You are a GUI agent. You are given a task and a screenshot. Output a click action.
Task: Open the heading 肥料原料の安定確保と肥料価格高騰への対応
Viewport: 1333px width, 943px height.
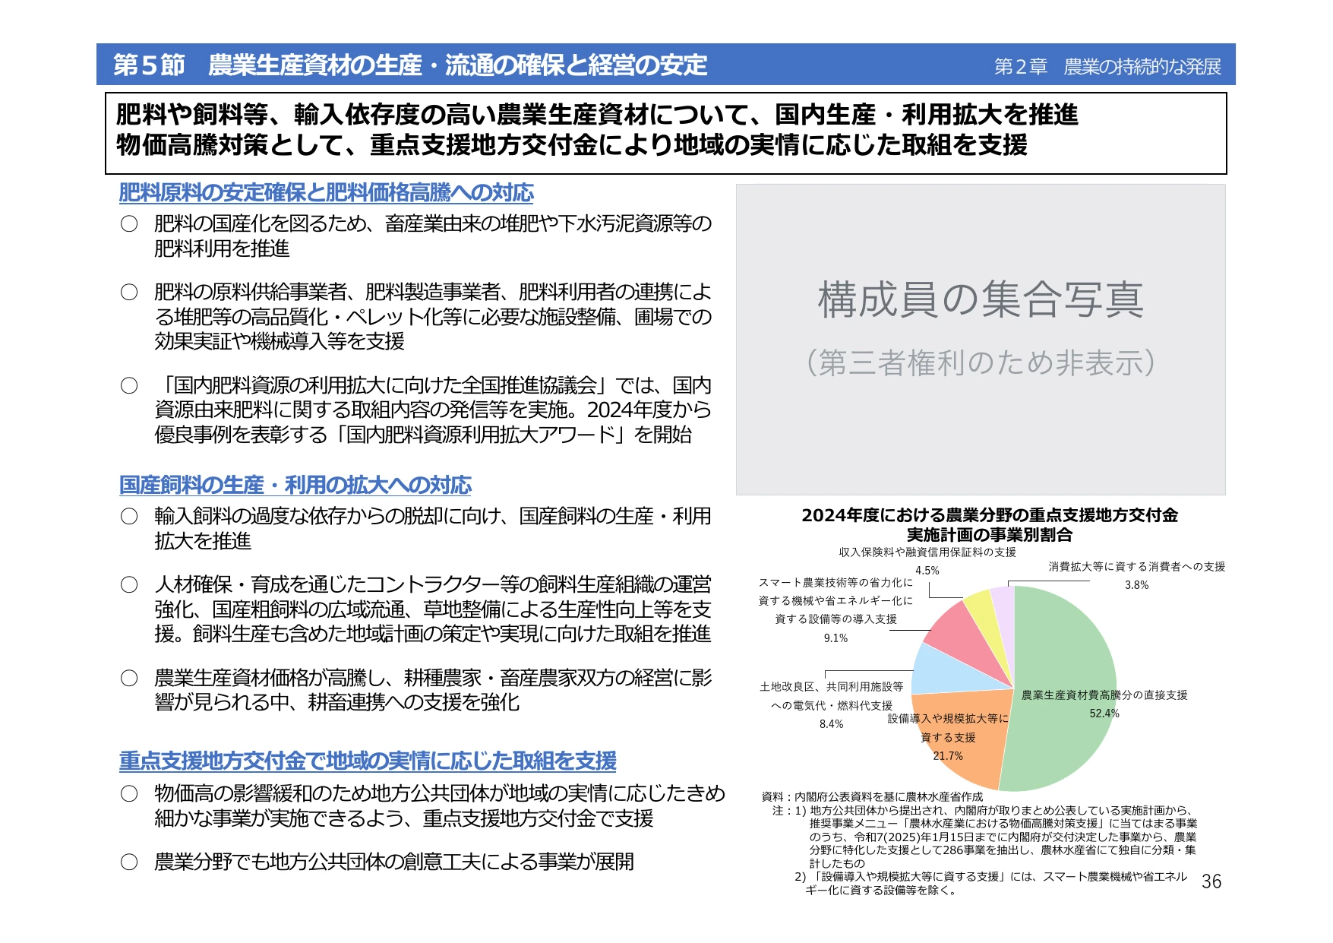tap(327, 193)
